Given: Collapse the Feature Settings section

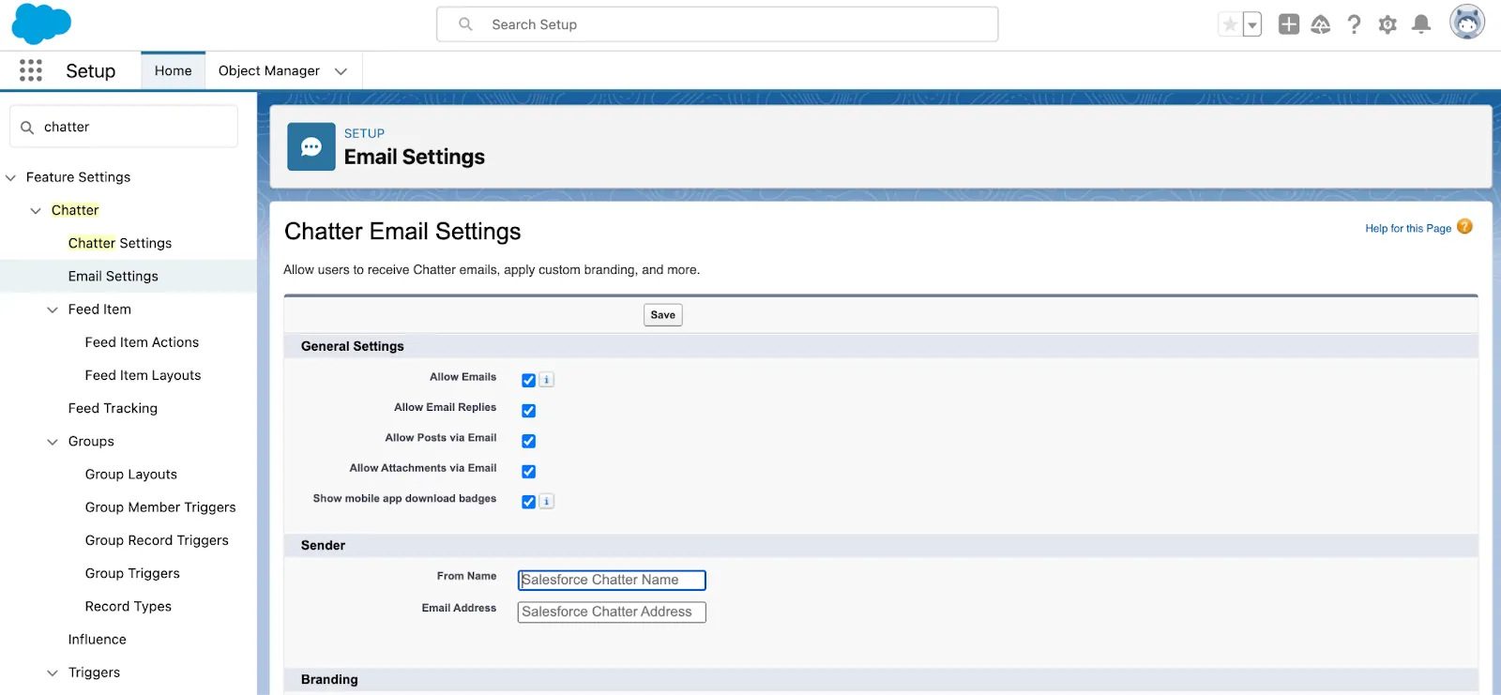Looking at the screenshot, I should [11, 177].
